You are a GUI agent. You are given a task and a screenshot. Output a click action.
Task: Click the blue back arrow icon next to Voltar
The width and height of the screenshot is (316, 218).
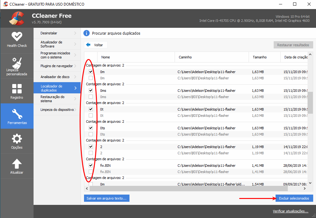88,45
